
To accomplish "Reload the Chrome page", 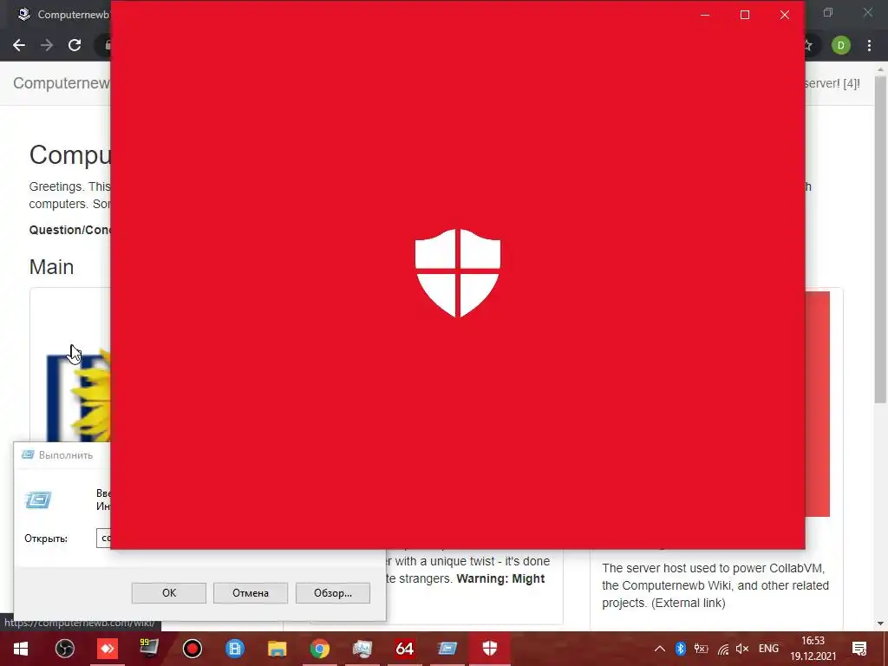I will [75, 45].
